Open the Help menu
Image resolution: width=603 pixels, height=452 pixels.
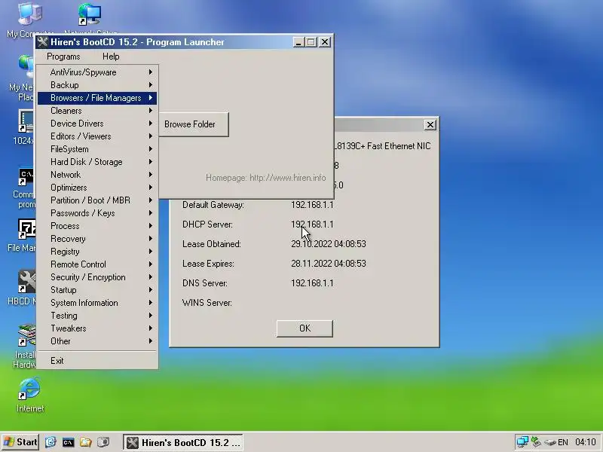[111, 56]
